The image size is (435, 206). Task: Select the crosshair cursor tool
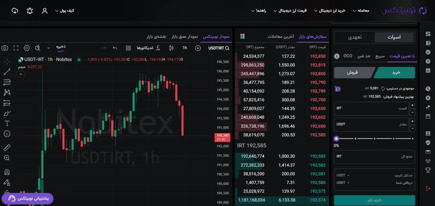[x=7, y=61]
